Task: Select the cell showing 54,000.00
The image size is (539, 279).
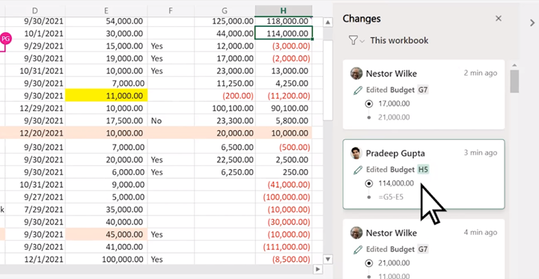Action: [x=106, y=21]
